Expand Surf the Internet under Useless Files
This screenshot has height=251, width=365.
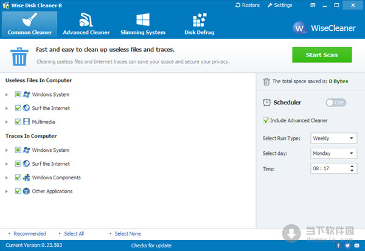pos(7,108)
